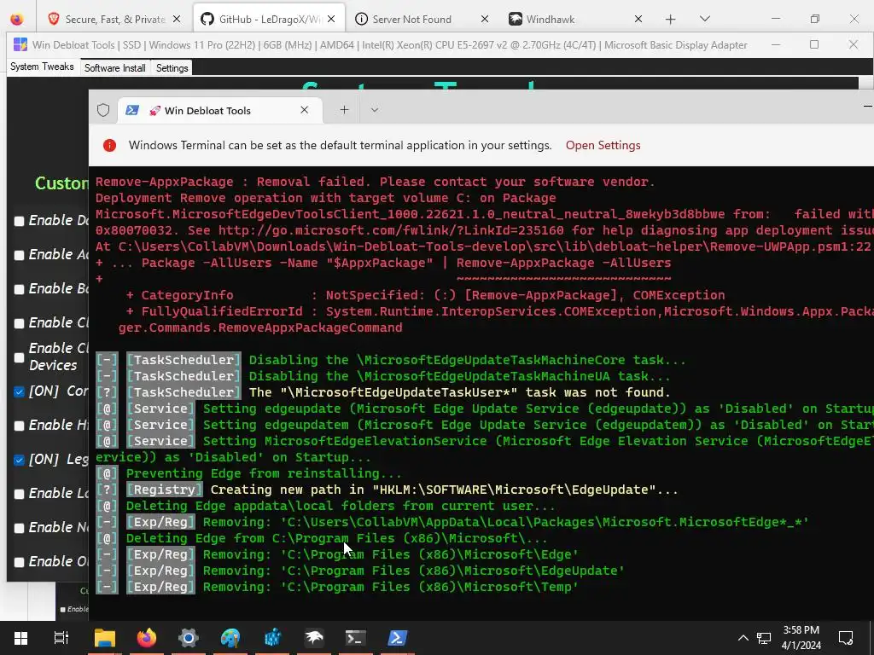Open taskbar clock showing 3:58 PM
The width and height of the screenshot is (874, 655).
801,638
